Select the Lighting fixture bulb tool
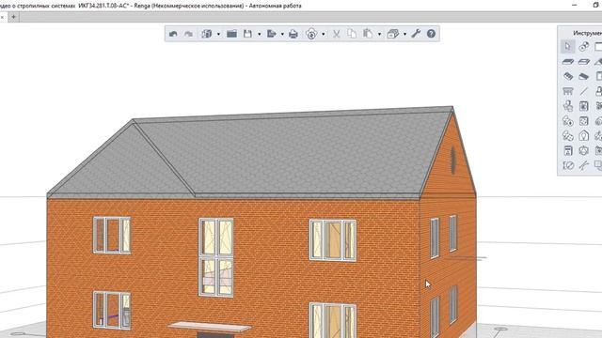 [x=583, y=135]
